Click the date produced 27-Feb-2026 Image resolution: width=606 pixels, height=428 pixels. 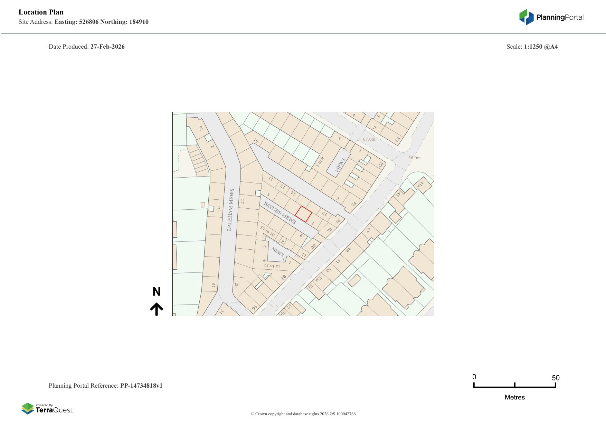(x=107, y=47)
